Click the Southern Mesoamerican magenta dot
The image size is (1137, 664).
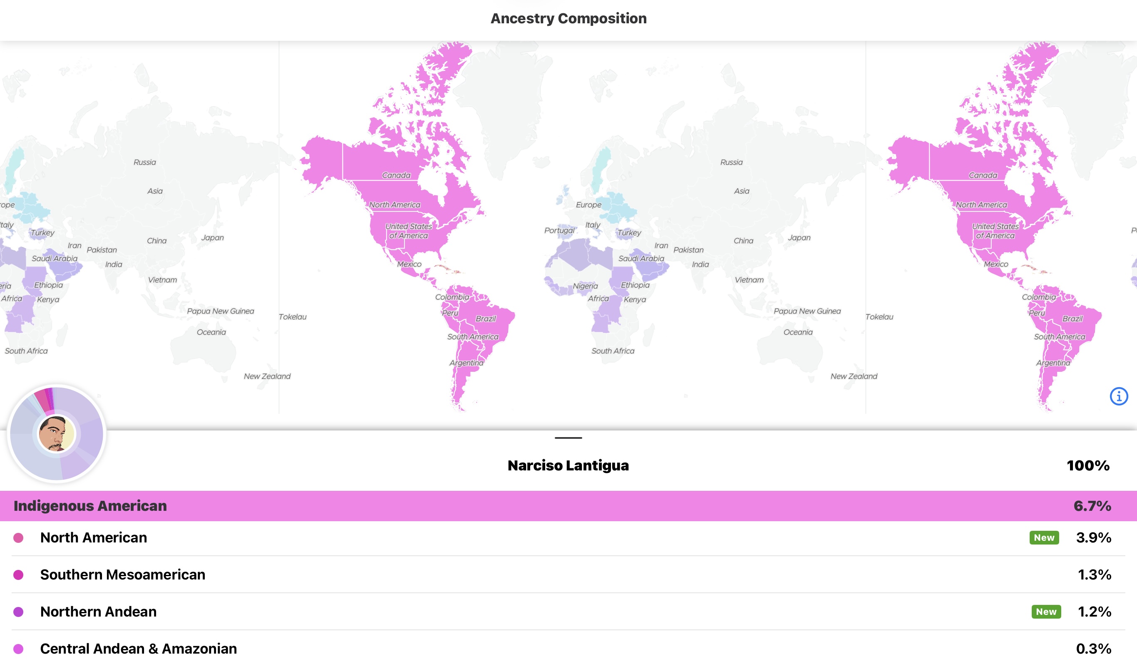(18, 574)
